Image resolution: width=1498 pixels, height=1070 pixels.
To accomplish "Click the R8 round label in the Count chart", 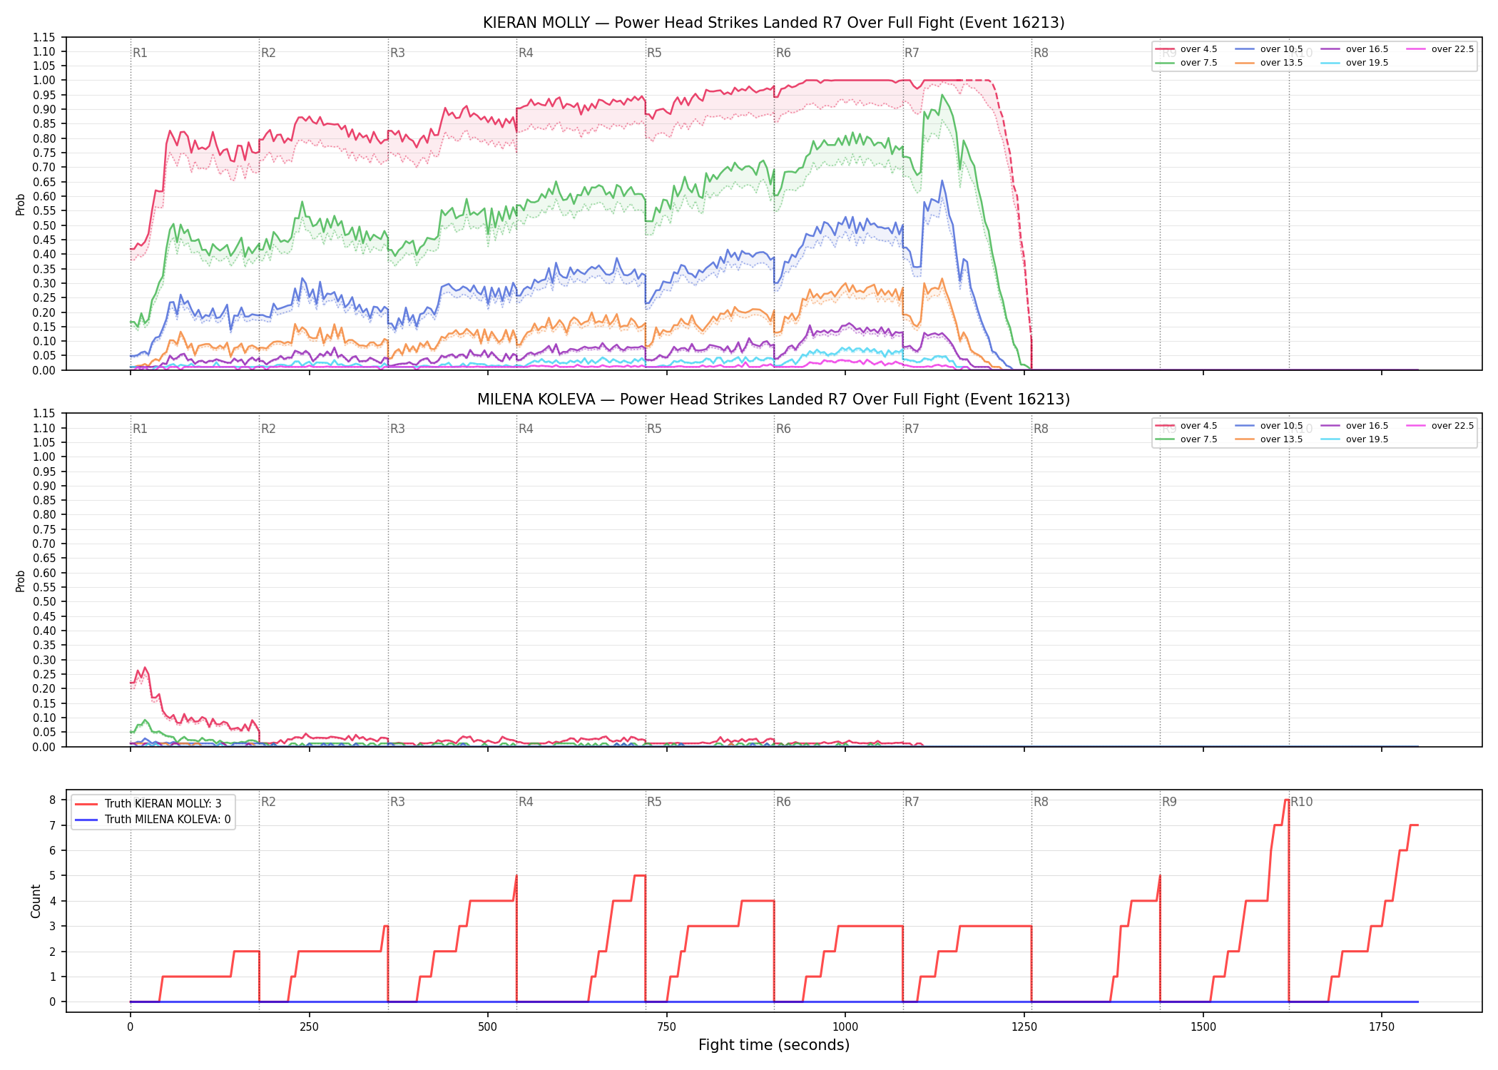I will pos(1041,802).
